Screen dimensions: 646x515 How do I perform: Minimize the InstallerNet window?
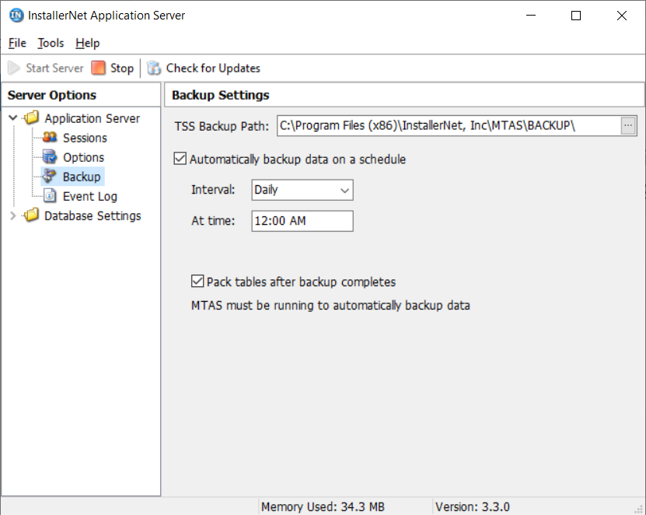click(x=531, y=16)
